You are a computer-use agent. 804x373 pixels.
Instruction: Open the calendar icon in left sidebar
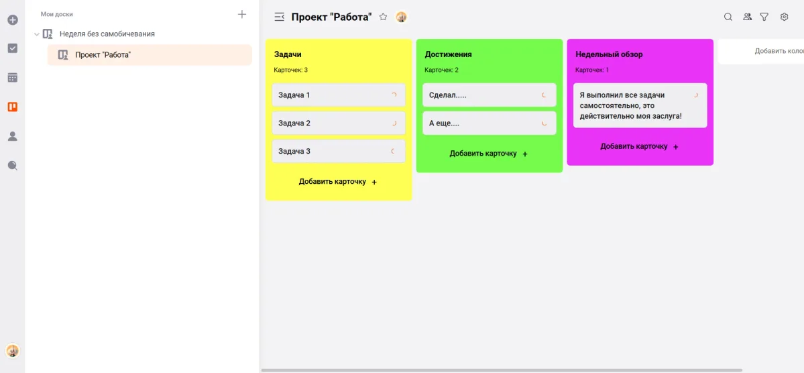tap(12, 78)
